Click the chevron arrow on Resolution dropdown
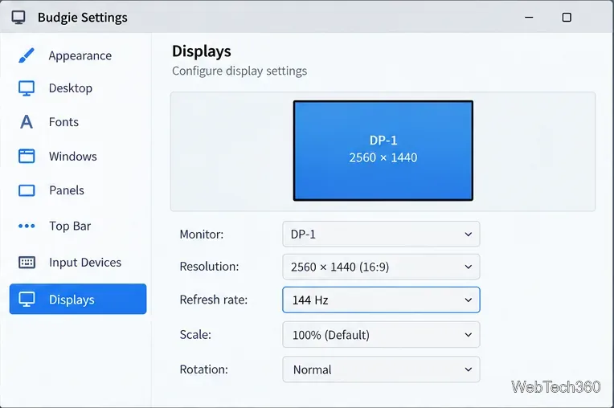Viewport: 614px width, 408px height. [x=468, y=267]
